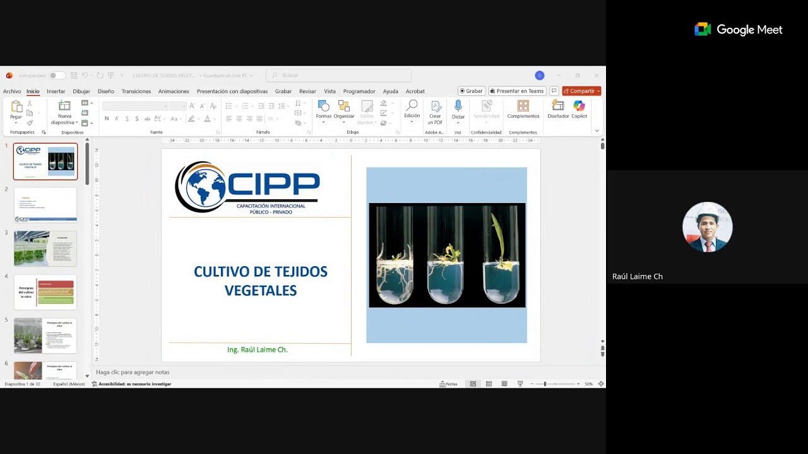Click the clear formatting icon
The image size is (808, 454).
tap(213, 106)
